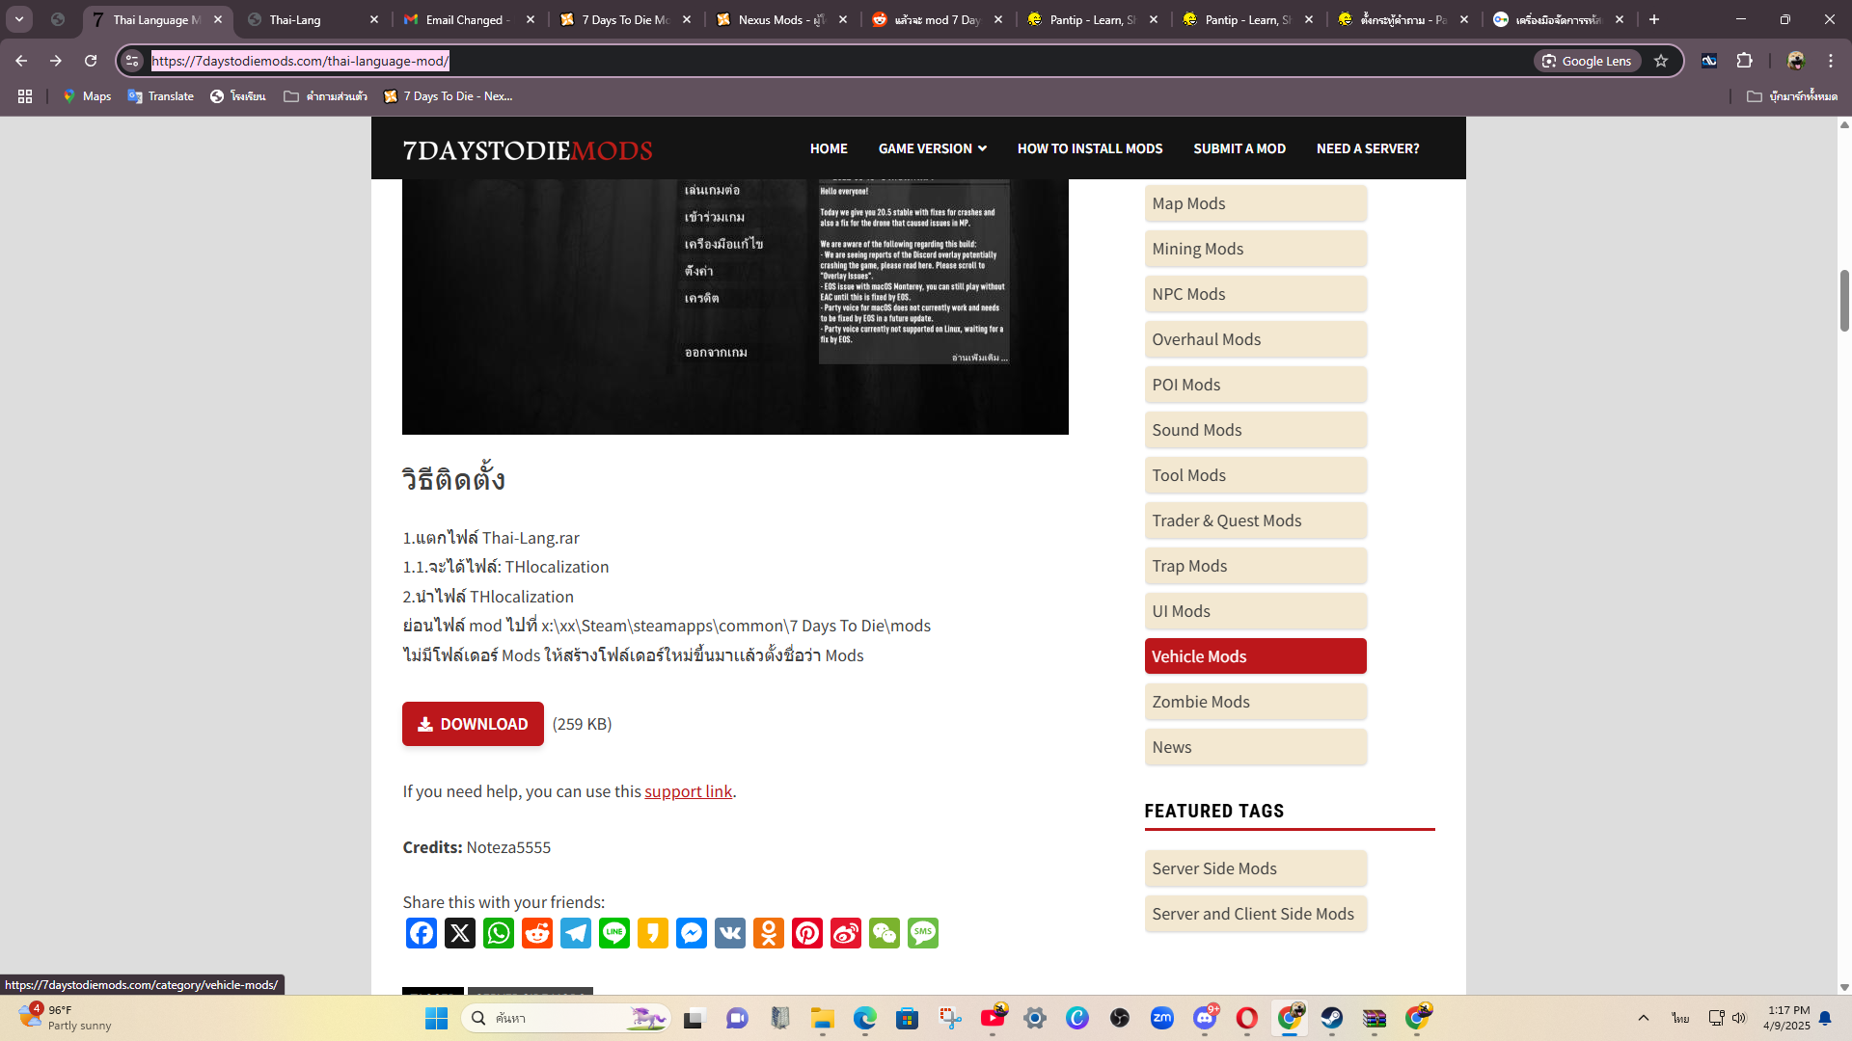Share via the Reddit icon
1852x1041 pixels.
[537, 933]
